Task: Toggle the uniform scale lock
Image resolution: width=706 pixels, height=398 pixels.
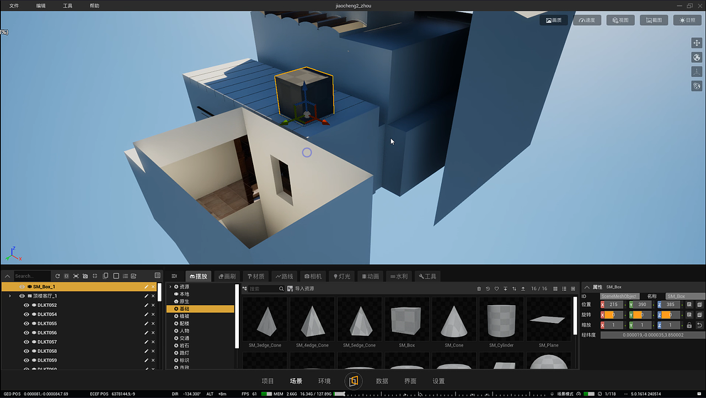Action: click(689, 325)
